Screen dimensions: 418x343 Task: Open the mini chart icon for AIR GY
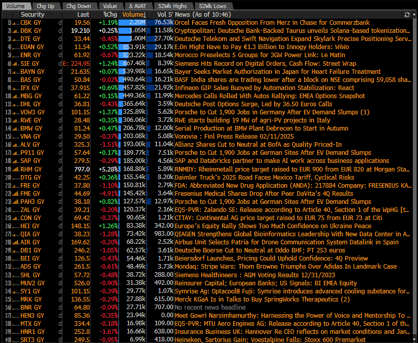16,242
